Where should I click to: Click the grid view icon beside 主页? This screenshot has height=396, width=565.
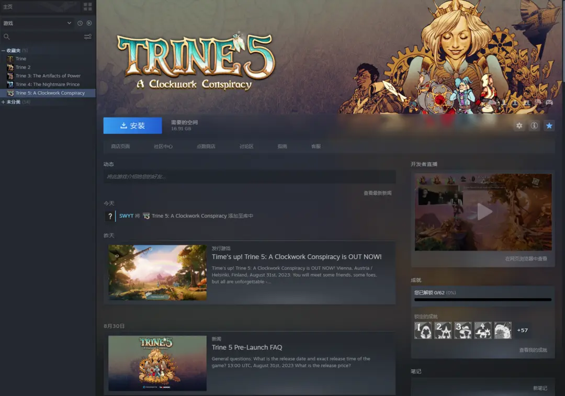tap(87, 7)
